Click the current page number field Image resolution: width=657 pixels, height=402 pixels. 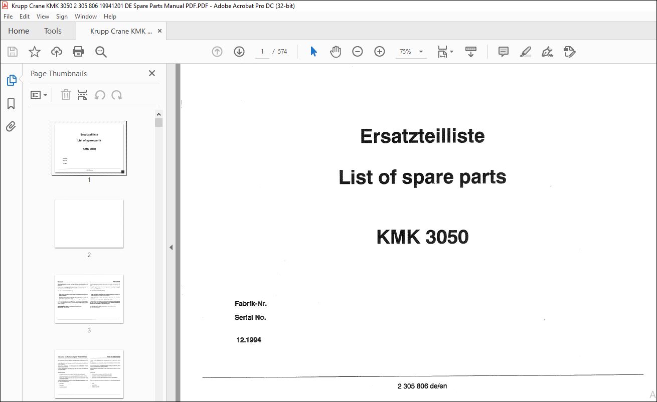coord(262,52)
